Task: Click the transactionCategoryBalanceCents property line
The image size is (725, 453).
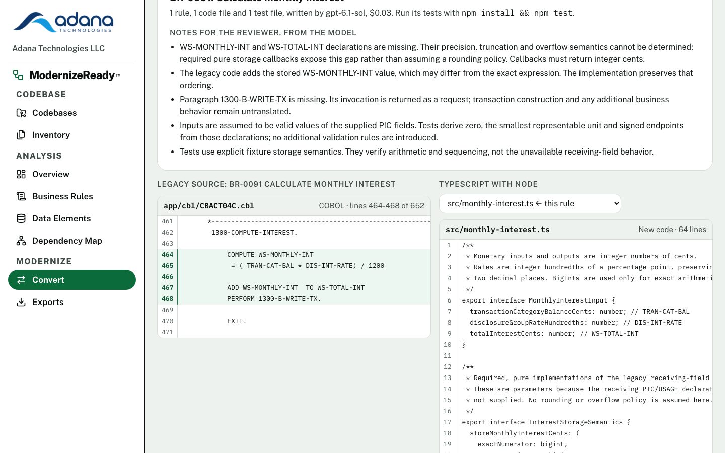Action: (x=576, y=312)
